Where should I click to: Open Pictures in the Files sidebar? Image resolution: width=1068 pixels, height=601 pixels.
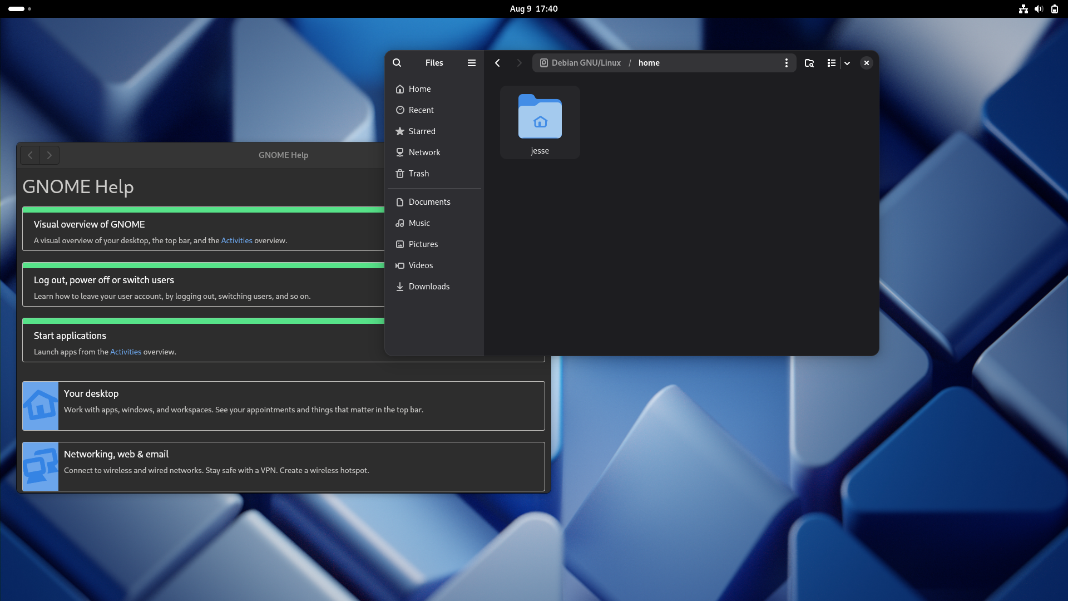434,244
